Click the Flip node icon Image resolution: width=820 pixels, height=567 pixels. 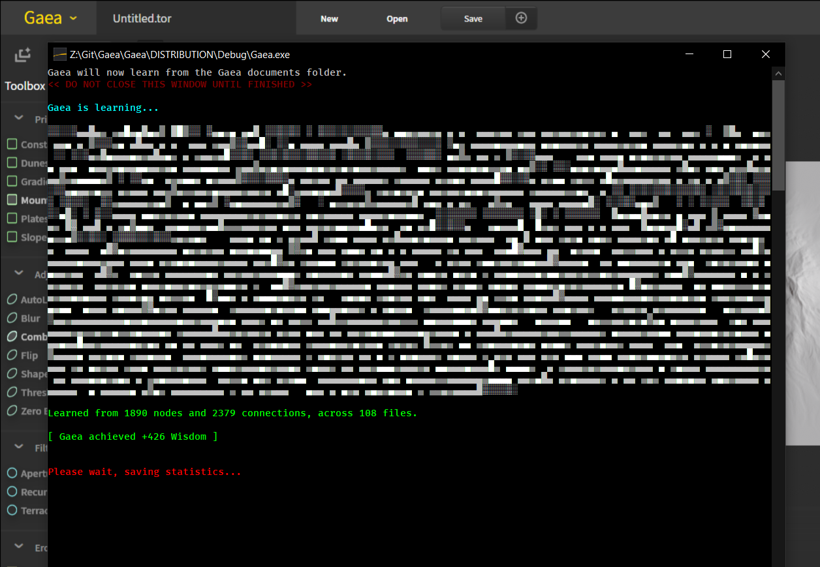pyautogui.click(x=12, y=356)
